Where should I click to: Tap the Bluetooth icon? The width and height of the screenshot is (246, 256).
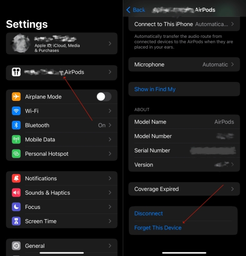tap(16, 125)
